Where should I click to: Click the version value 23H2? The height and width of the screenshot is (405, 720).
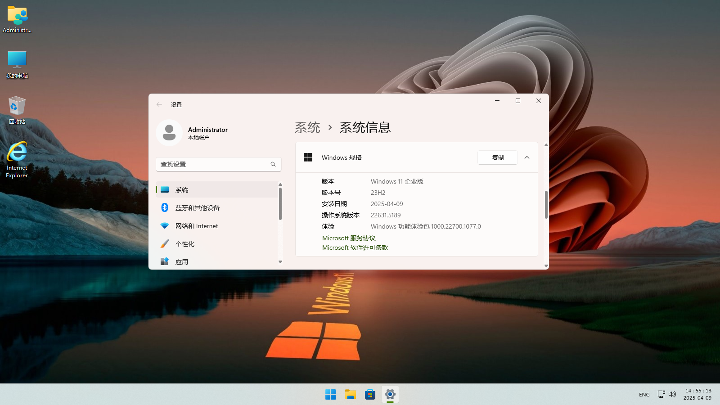click(x=378, y=193)
